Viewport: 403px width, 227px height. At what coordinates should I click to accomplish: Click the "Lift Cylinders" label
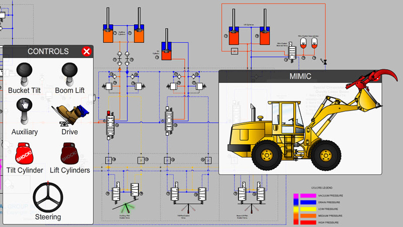[70, 171]
